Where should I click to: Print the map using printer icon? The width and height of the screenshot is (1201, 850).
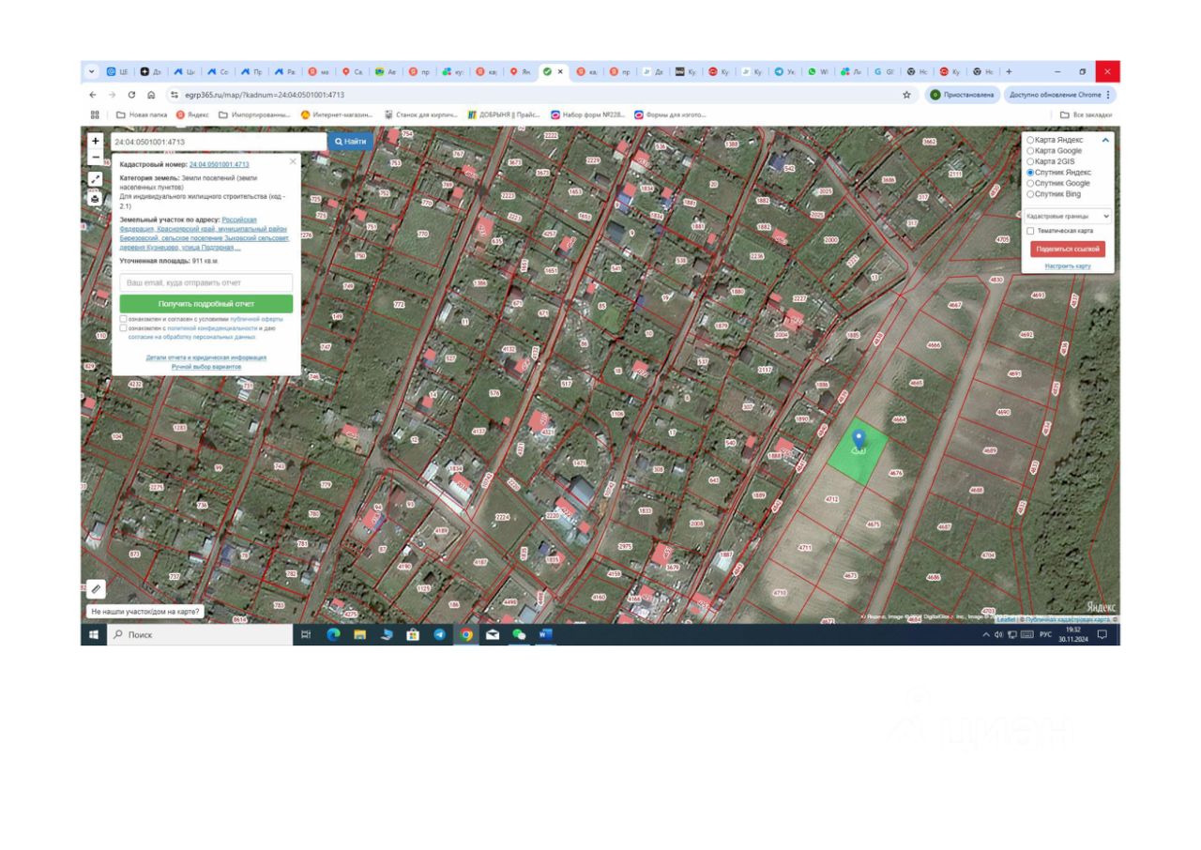[x=96, y=199]
